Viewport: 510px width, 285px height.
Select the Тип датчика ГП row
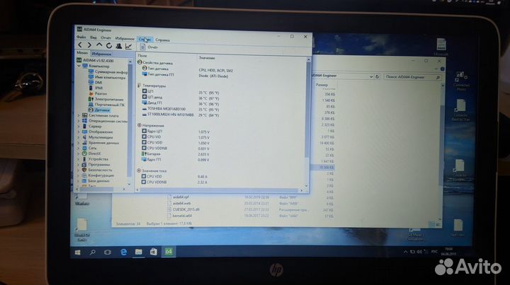pyautogui.click(x=185, y=75)
